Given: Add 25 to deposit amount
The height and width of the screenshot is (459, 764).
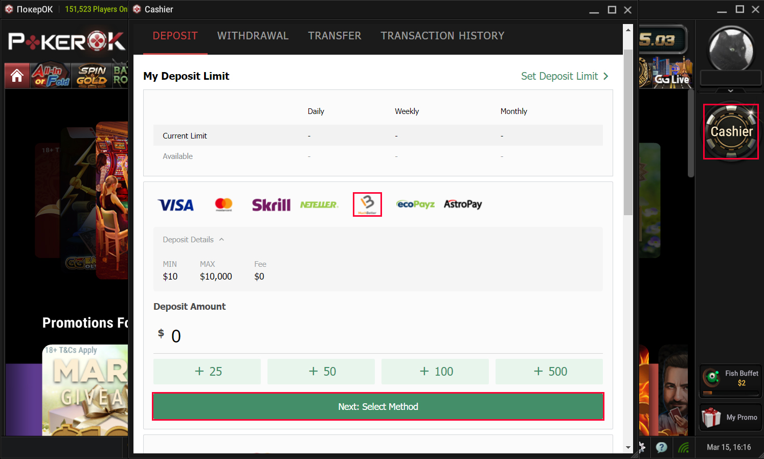Looking at the screenshot, I should click(x=207, y=372).
